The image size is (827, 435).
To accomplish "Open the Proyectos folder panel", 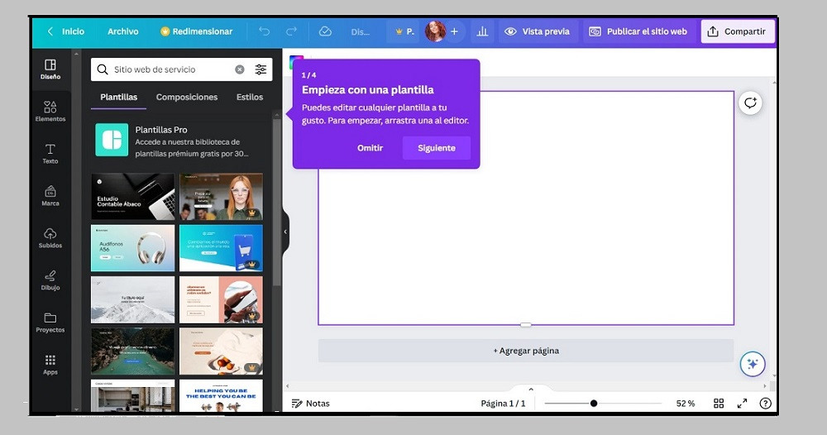I will point(50,323).
